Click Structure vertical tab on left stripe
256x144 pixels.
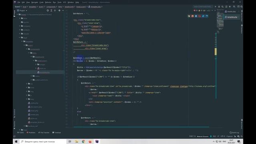(14, 113)
